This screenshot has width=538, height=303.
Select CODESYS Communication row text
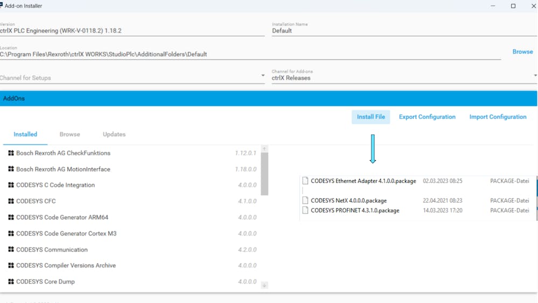coord(52,250)
